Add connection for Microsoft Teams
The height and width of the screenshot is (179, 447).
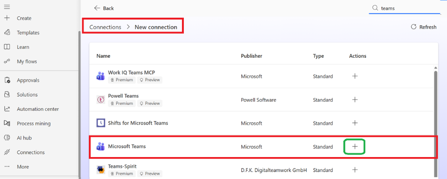355,147
